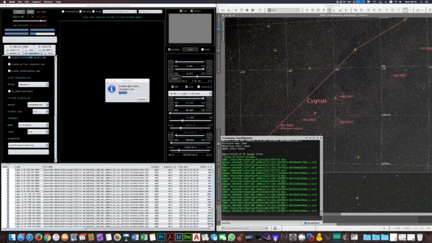Adjust the CPU usage slider handle
The image size is (432, 243).
[x=41, y=21]
